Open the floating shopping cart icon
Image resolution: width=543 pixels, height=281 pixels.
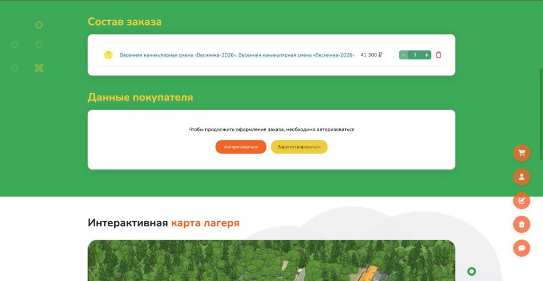pos(521,153)
